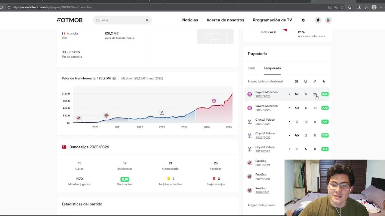Click the France flag icon
The image size is (385, 216).
[63, 33]
